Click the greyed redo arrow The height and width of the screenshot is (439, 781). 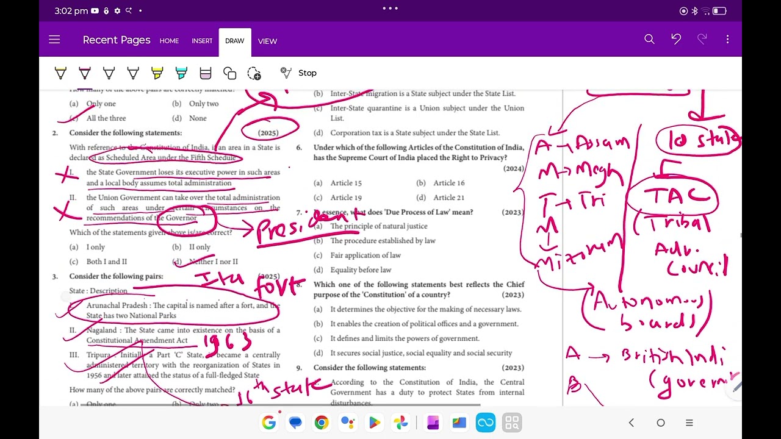(702, 39)
